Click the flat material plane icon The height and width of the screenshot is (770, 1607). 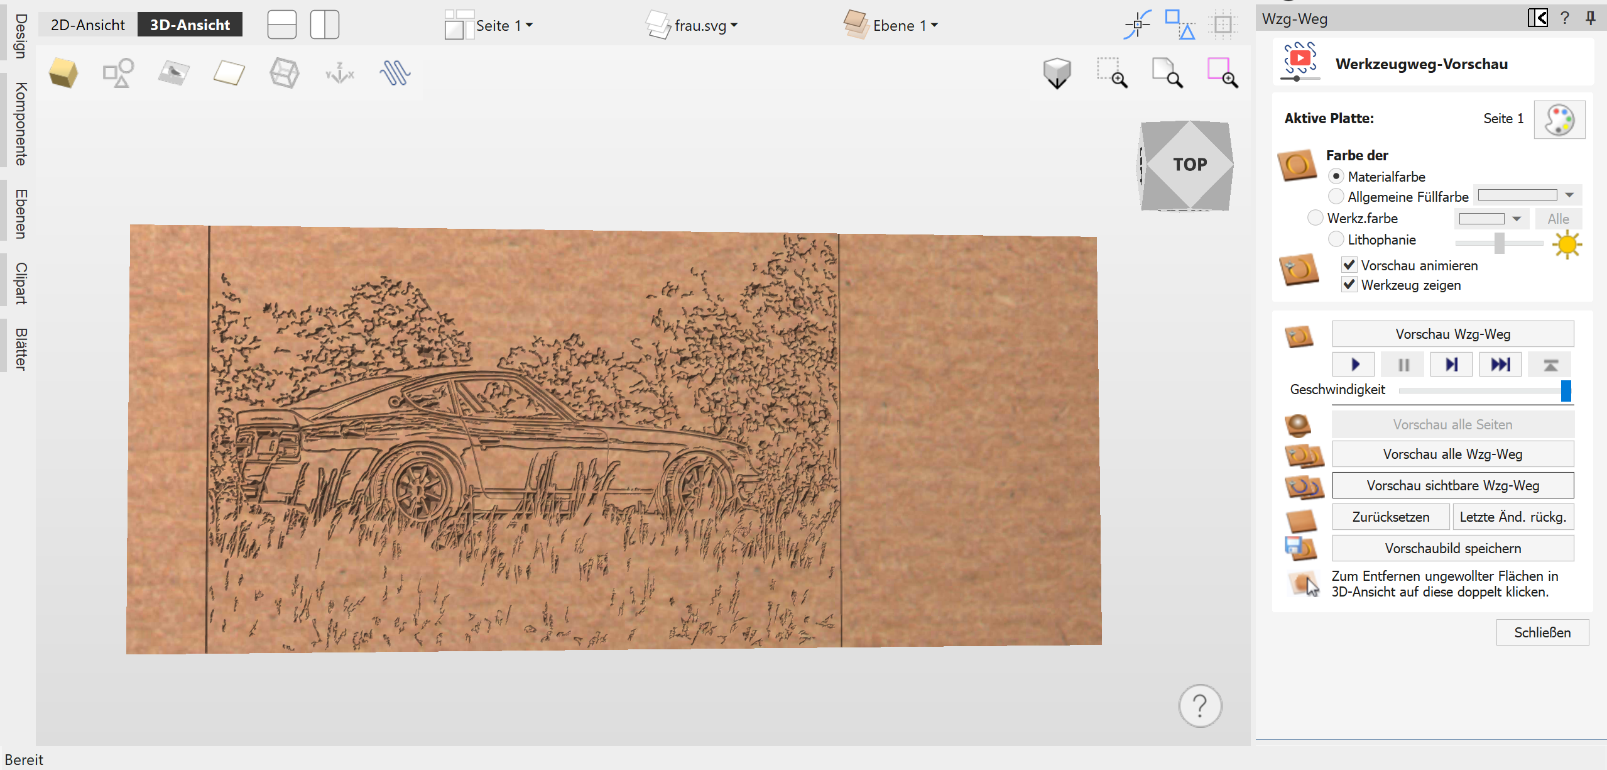point(229,74)
